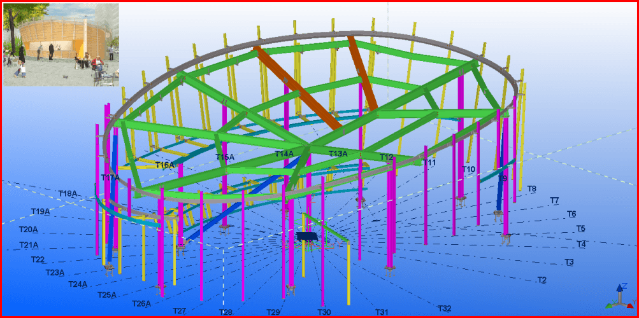Click the T30 grid label
639x318 pixels.
(324, 312)
